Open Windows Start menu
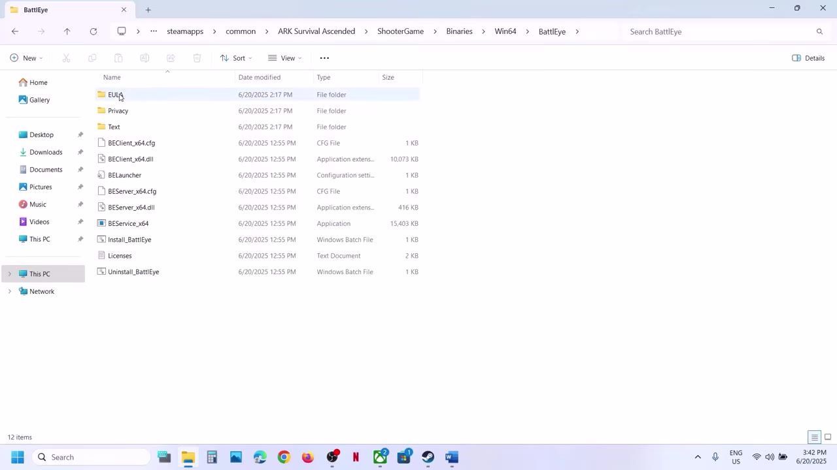Screen dimensions: 837x470 (x=18, y=457)
